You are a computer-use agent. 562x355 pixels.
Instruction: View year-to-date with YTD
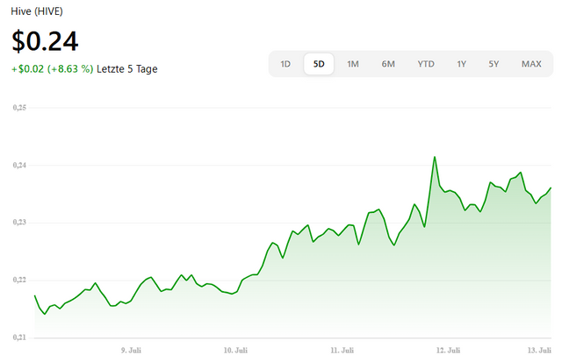pos(426,64)
